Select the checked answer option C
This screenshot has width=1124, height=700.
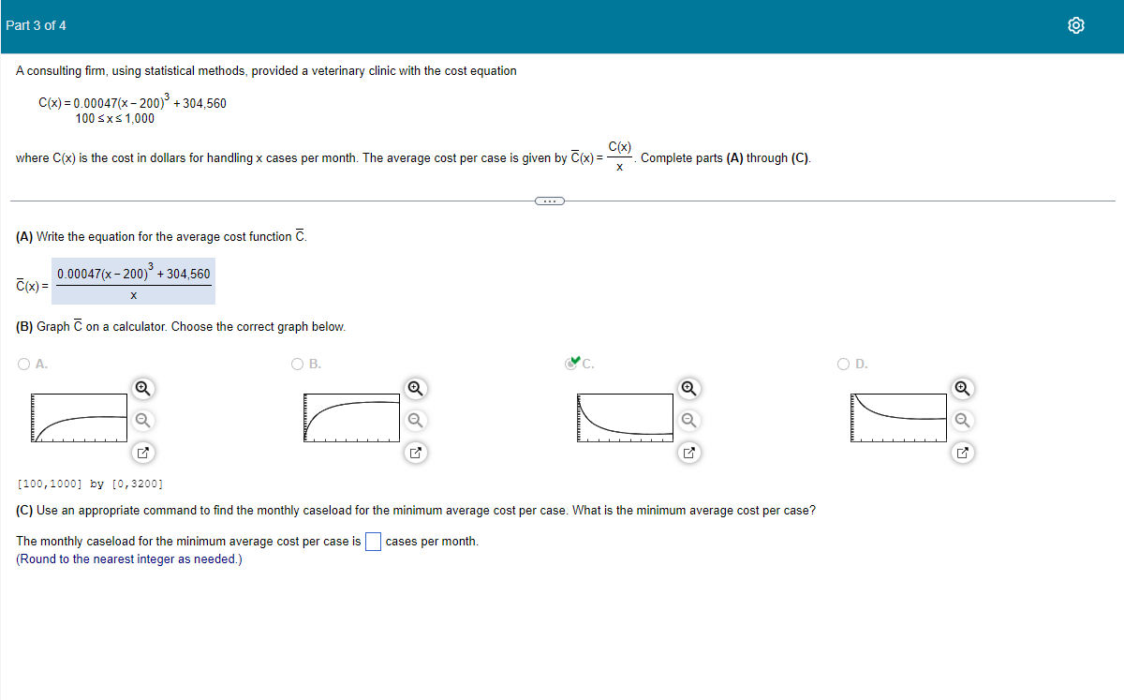571,365
